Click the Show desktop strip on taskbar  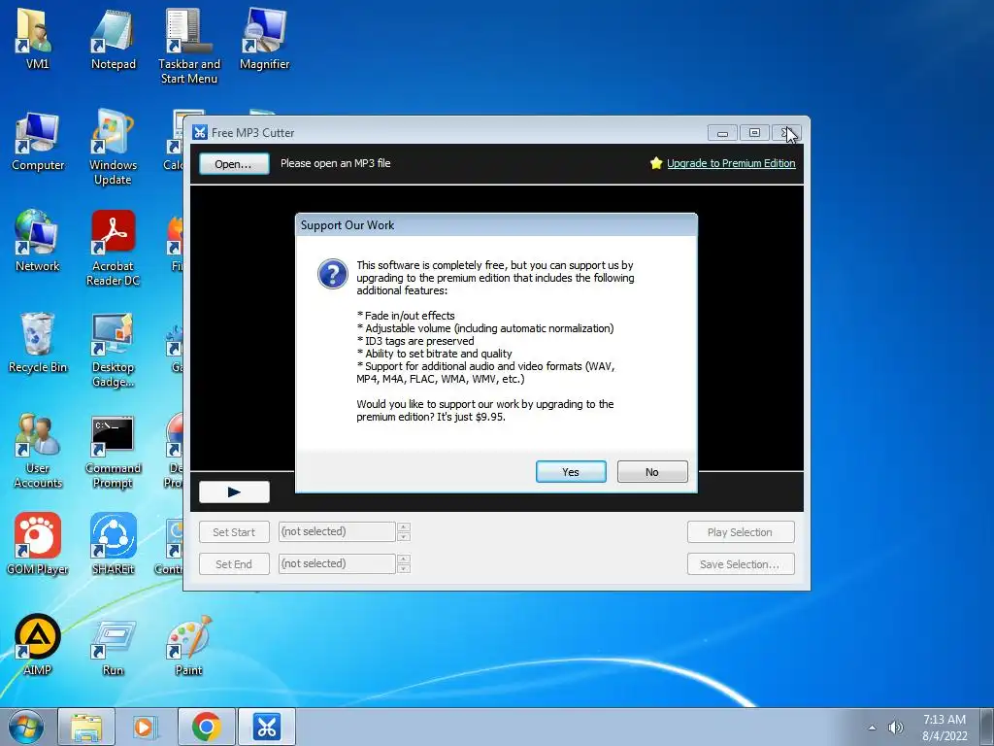(x=987, y=727)
